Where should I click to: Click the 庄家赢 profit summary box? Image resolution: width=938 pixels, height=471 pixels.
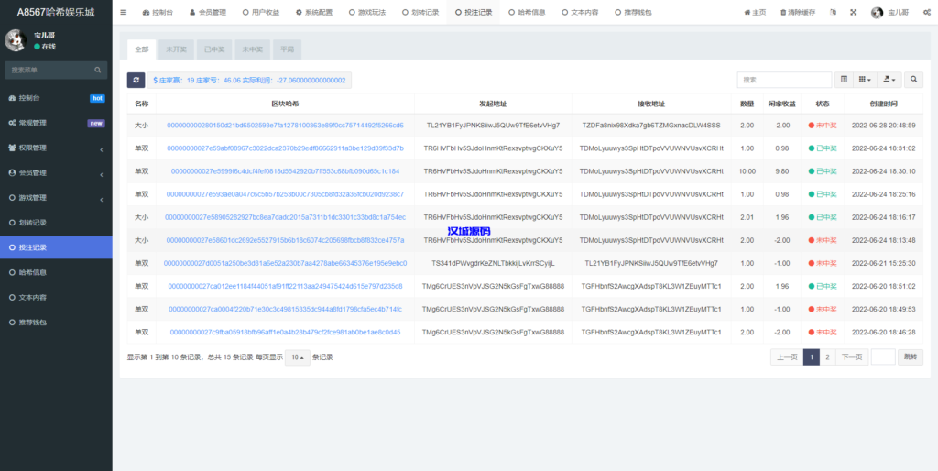(249, 81)
